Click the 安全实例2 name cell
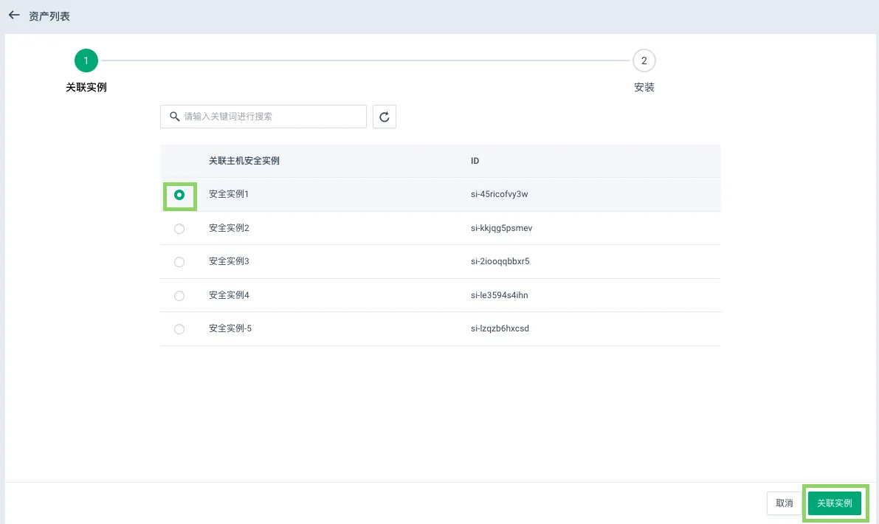 pos(229,228)
